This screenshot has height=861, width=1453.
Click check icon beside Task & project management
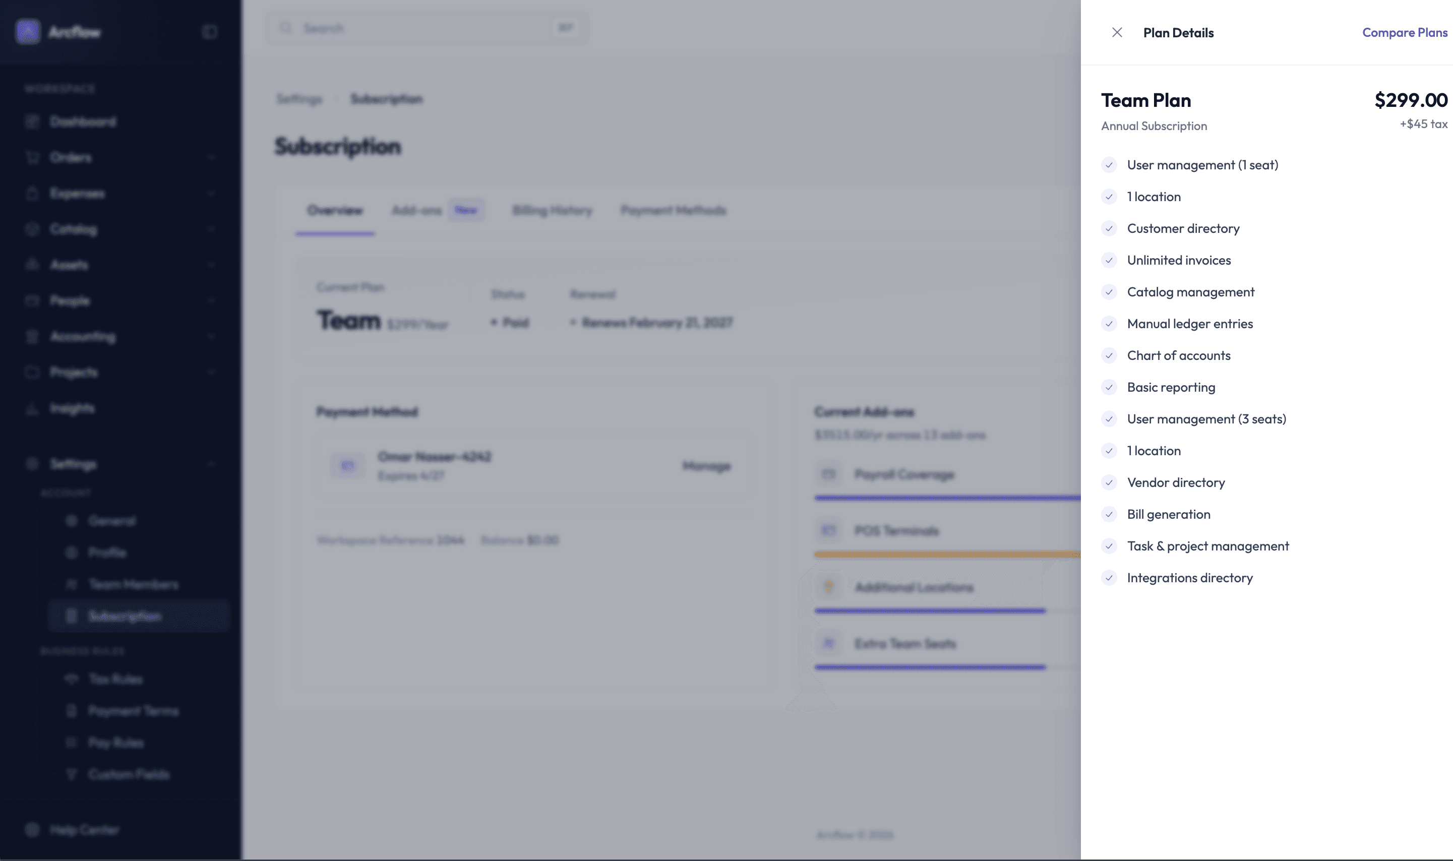[x=1109, y=546]
